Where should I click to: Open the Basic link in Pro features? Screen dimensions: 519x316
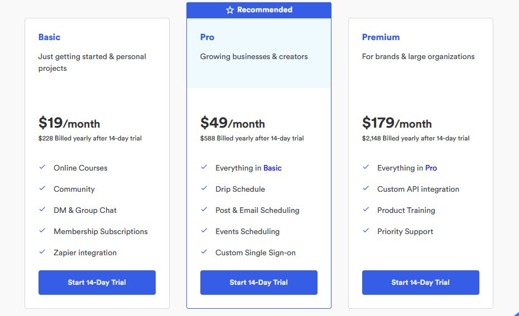(272, 168)
